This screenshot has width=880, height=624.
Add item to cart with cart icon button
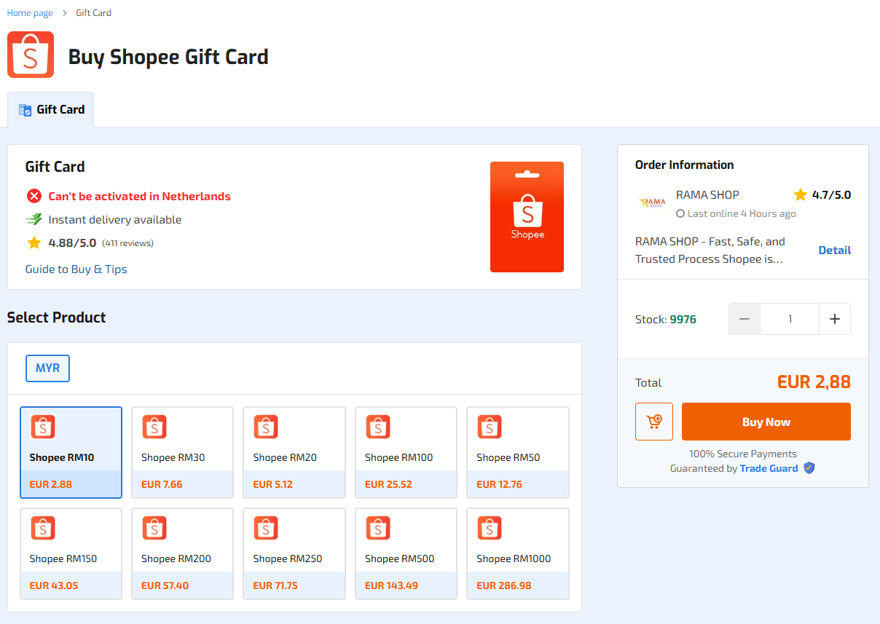[654, 422]
